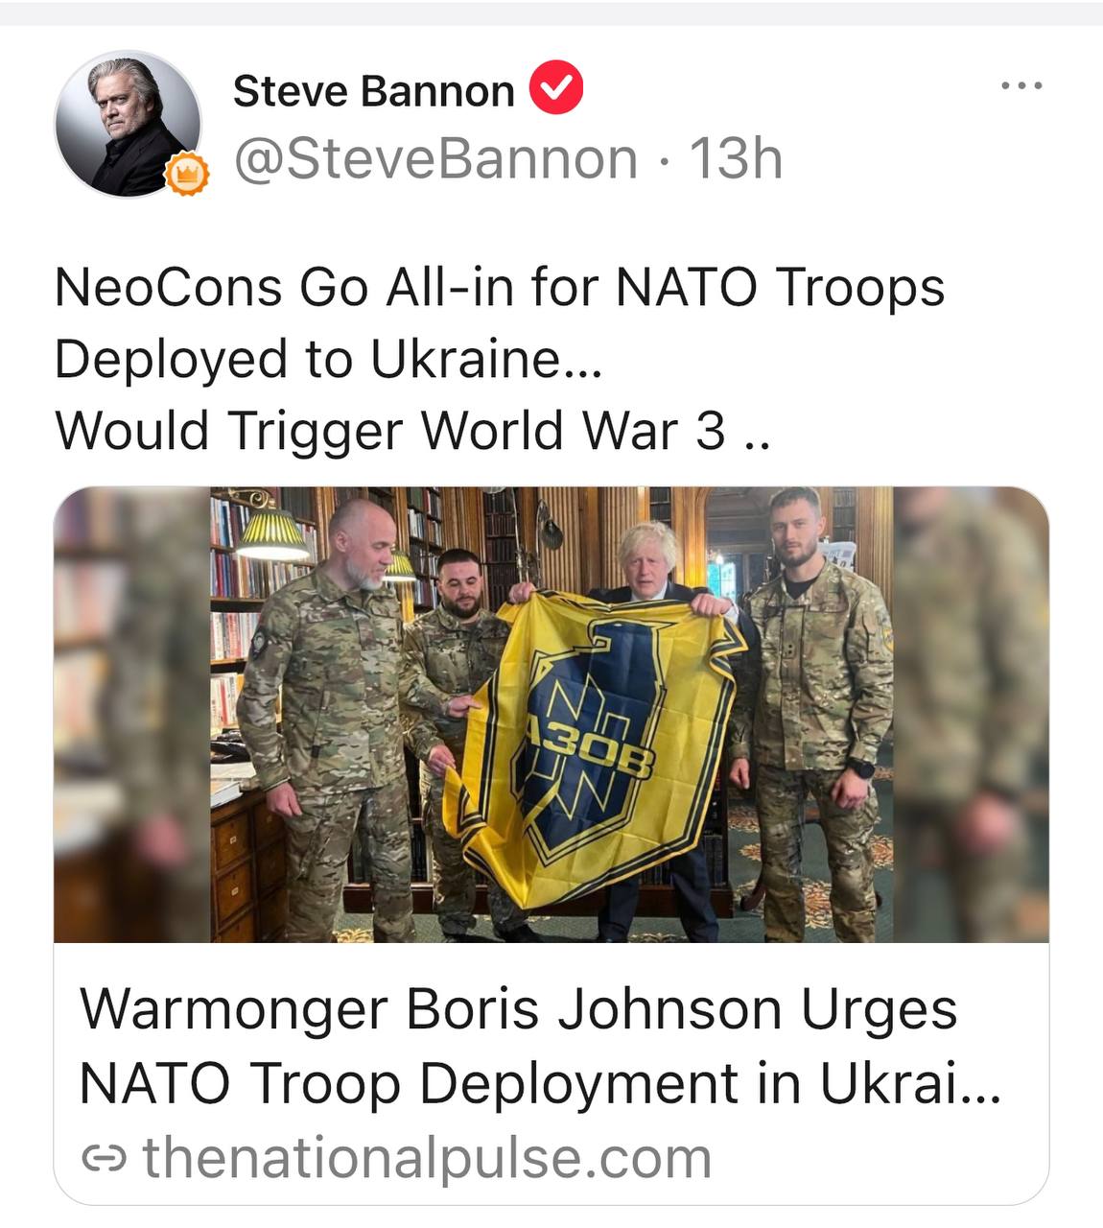
Task: Click the blurred left strip of preview image
Action: coord(132,715)
